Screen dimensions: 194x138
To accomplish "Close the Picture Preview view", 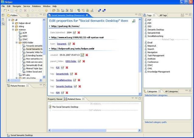I will (27, 85).
